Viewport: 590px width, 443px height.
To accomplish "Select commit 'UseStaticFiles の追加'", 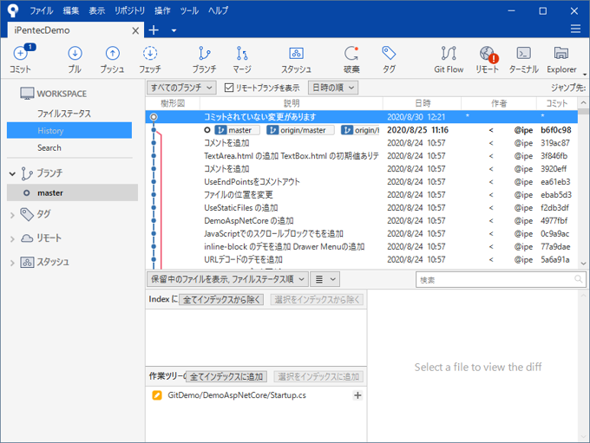I will (x=361, y=207).
